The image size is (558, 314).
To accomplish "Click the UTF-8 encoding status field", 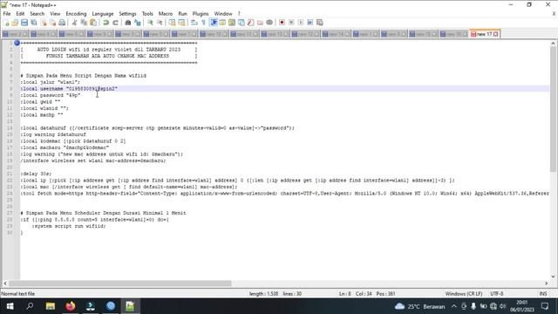I will pos(497,294).
